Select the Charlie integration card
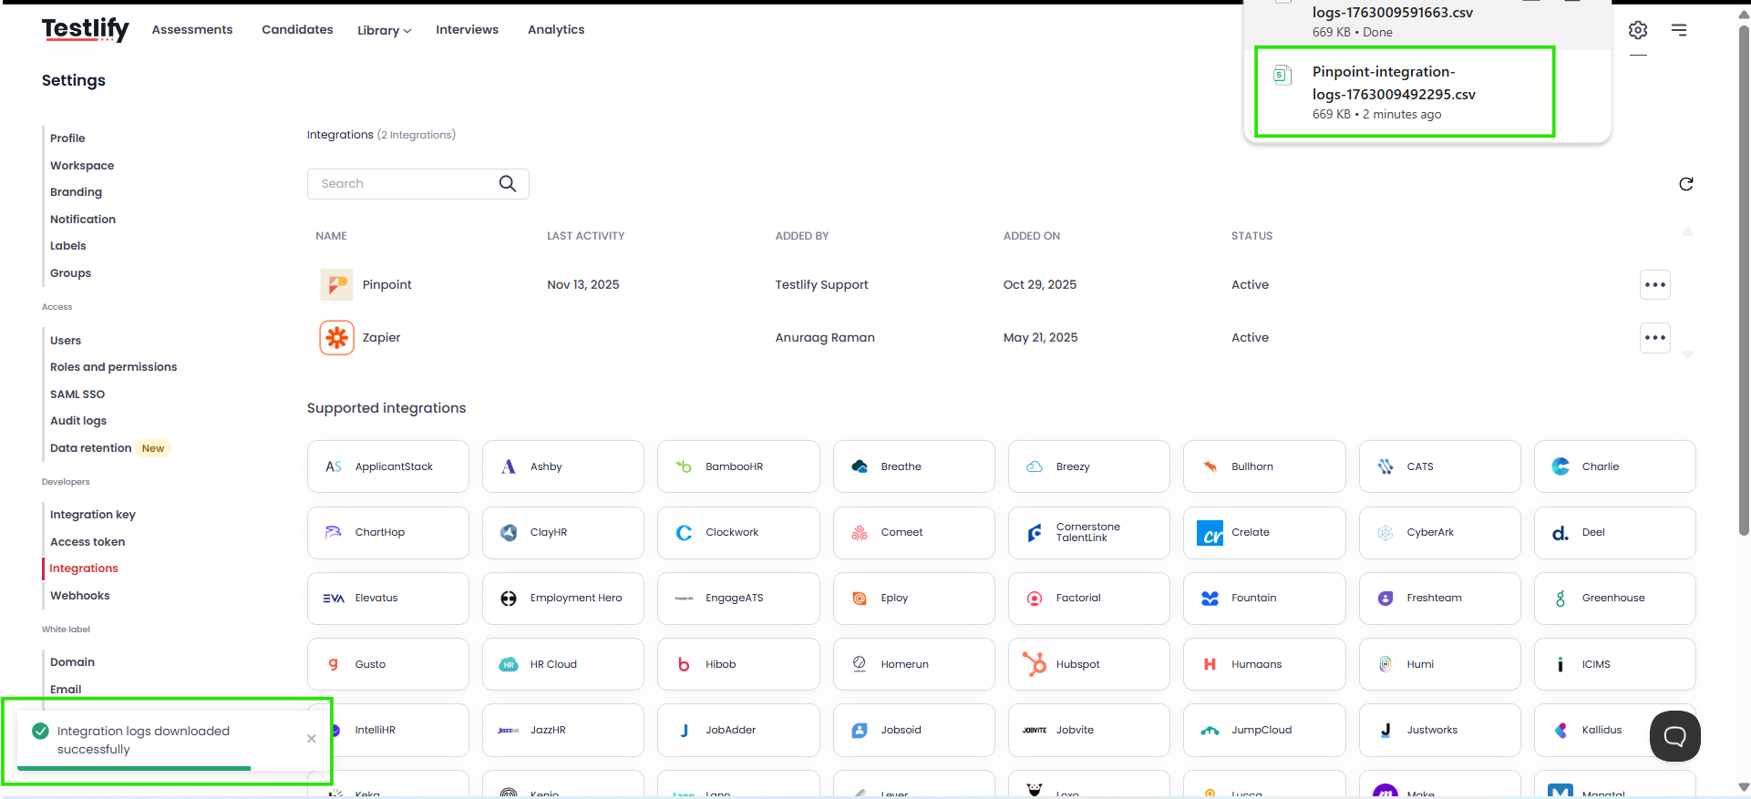 coord(1615,466)
